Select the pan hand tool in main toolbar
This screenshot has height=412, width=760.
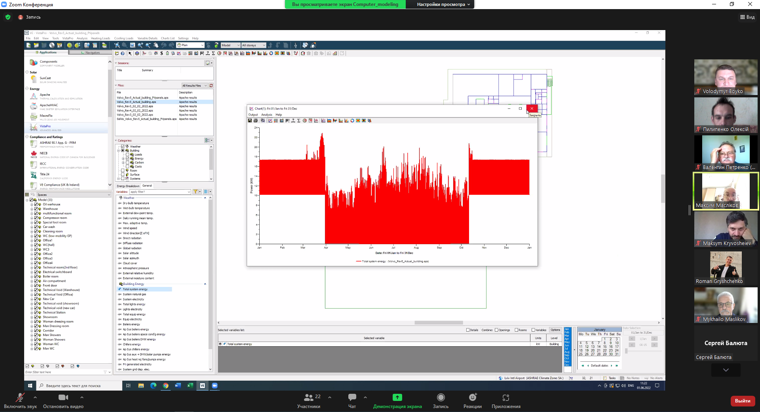pyautogui.click(x=156, y=46)
